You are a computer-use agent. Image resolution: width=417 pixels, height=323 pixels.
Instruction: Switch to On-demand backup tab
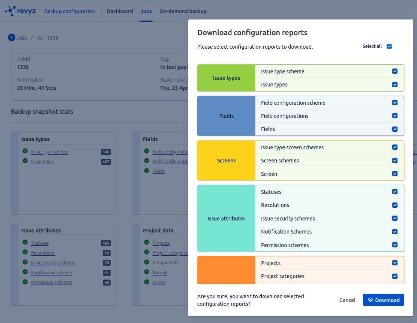[183, 11]
